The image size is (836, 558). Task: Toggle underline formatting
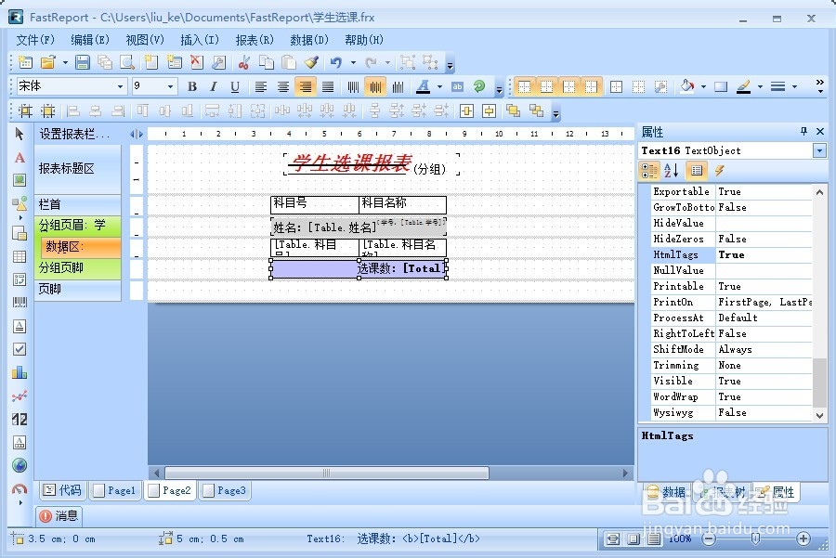pos(234,86)
